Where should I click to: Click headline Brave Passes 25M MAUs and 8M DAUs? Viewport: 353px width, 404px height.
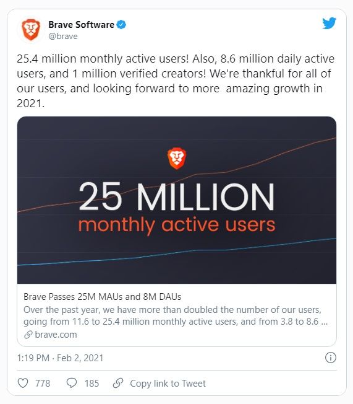(x=103, y=297)
